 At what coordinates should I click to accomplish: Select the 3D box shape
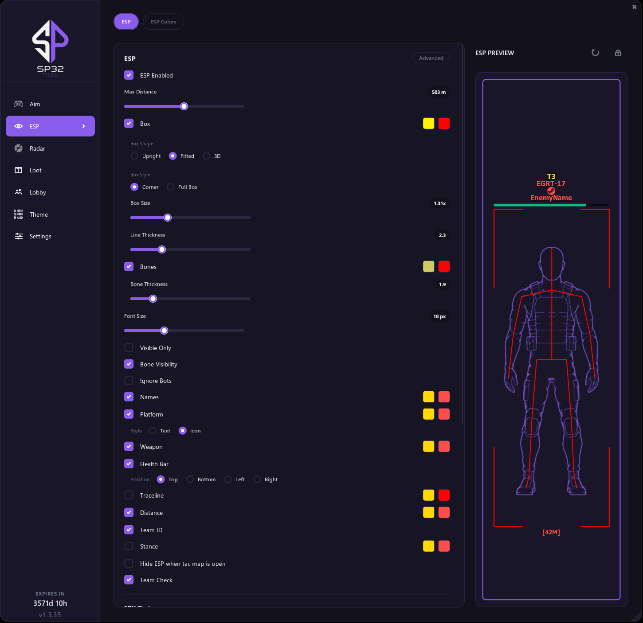(x=206, y=156)
